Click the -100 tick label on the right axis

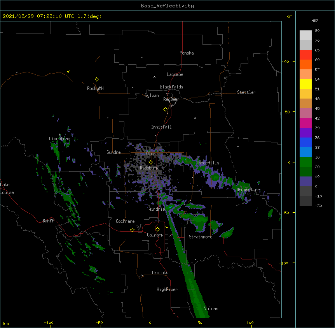click(284, 263)
